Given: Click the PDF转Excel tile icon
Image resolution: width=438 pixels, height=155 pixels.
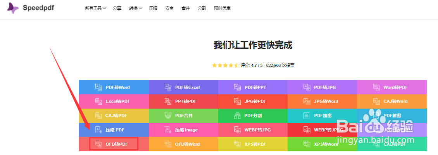Looking at the screenshot, I should tap(168, 87).
